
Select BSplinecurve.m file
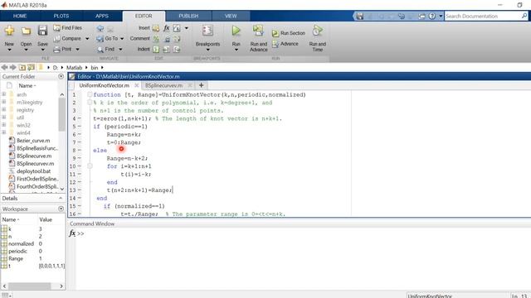click(x=33, y=156)
